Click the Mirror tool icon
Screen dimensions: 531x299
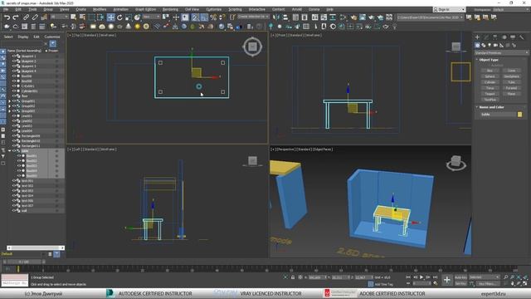click(x=276, y=17)
